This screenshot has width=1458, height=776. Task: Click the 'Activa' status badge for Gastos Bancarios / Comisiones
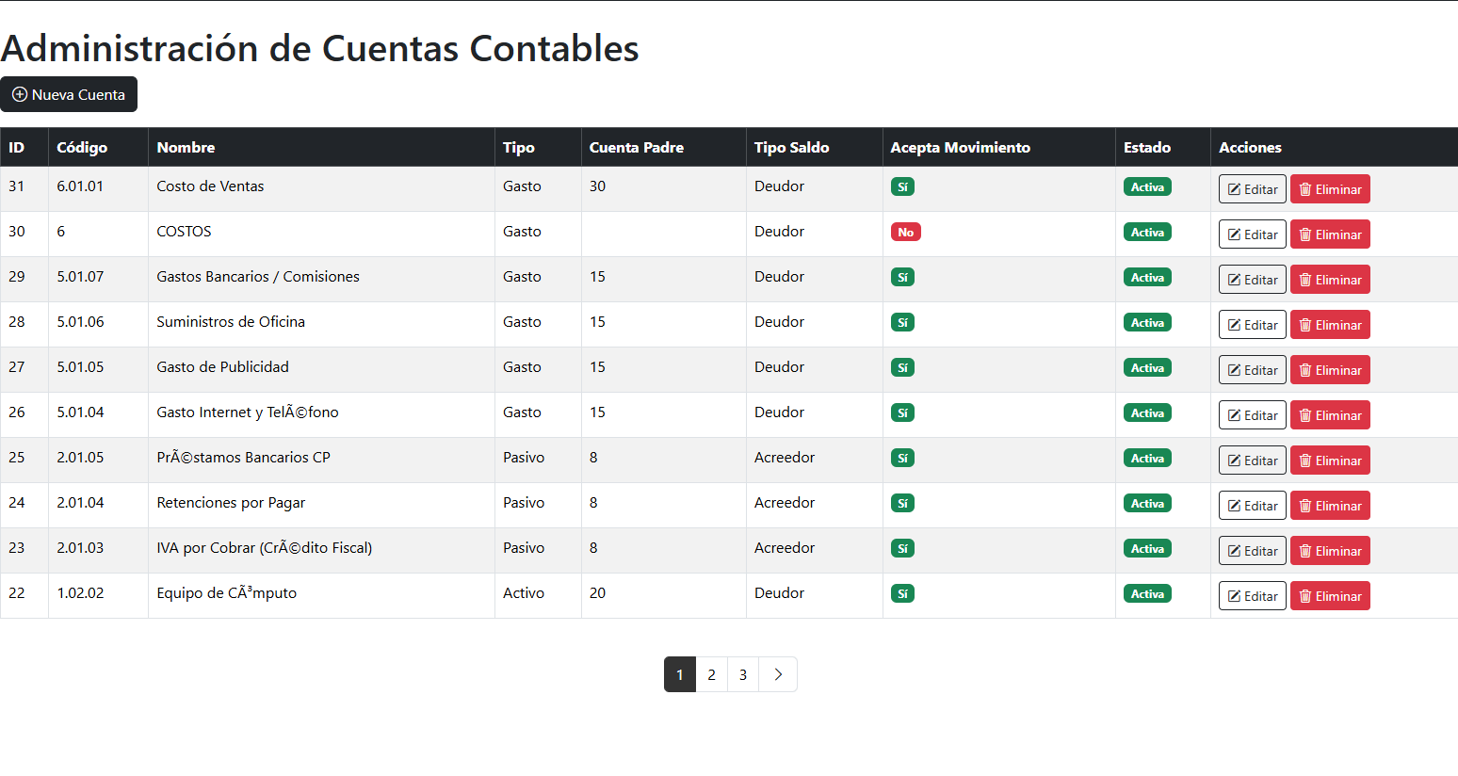pos(1147,277)
